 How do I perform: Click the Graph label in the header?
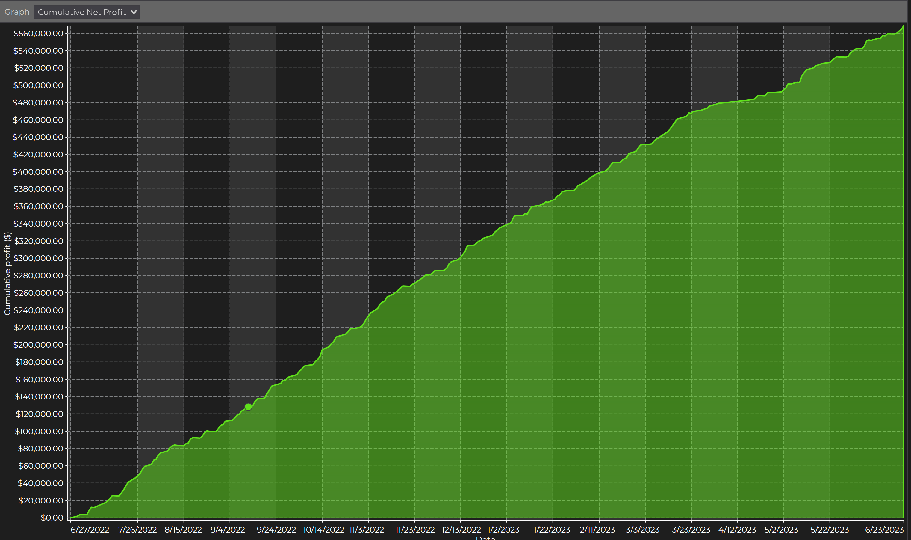pos(17,12)
